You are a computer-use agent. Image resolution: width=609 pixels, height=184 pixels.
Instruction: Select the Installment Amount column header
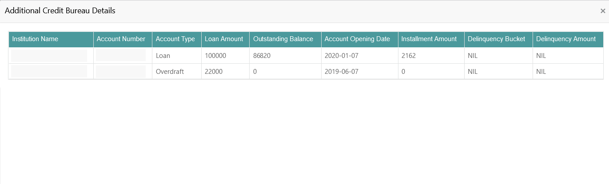point(429,39)
